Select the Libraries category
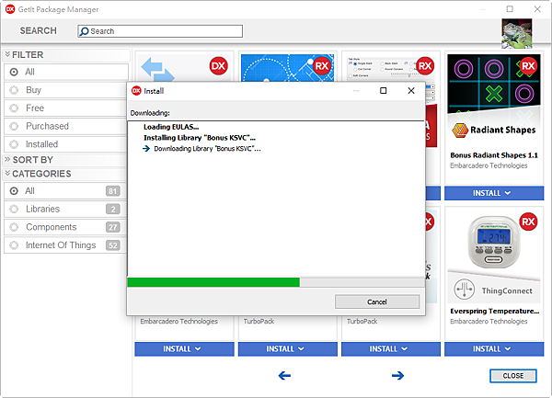552x398 pixels. tap(63, 209)
